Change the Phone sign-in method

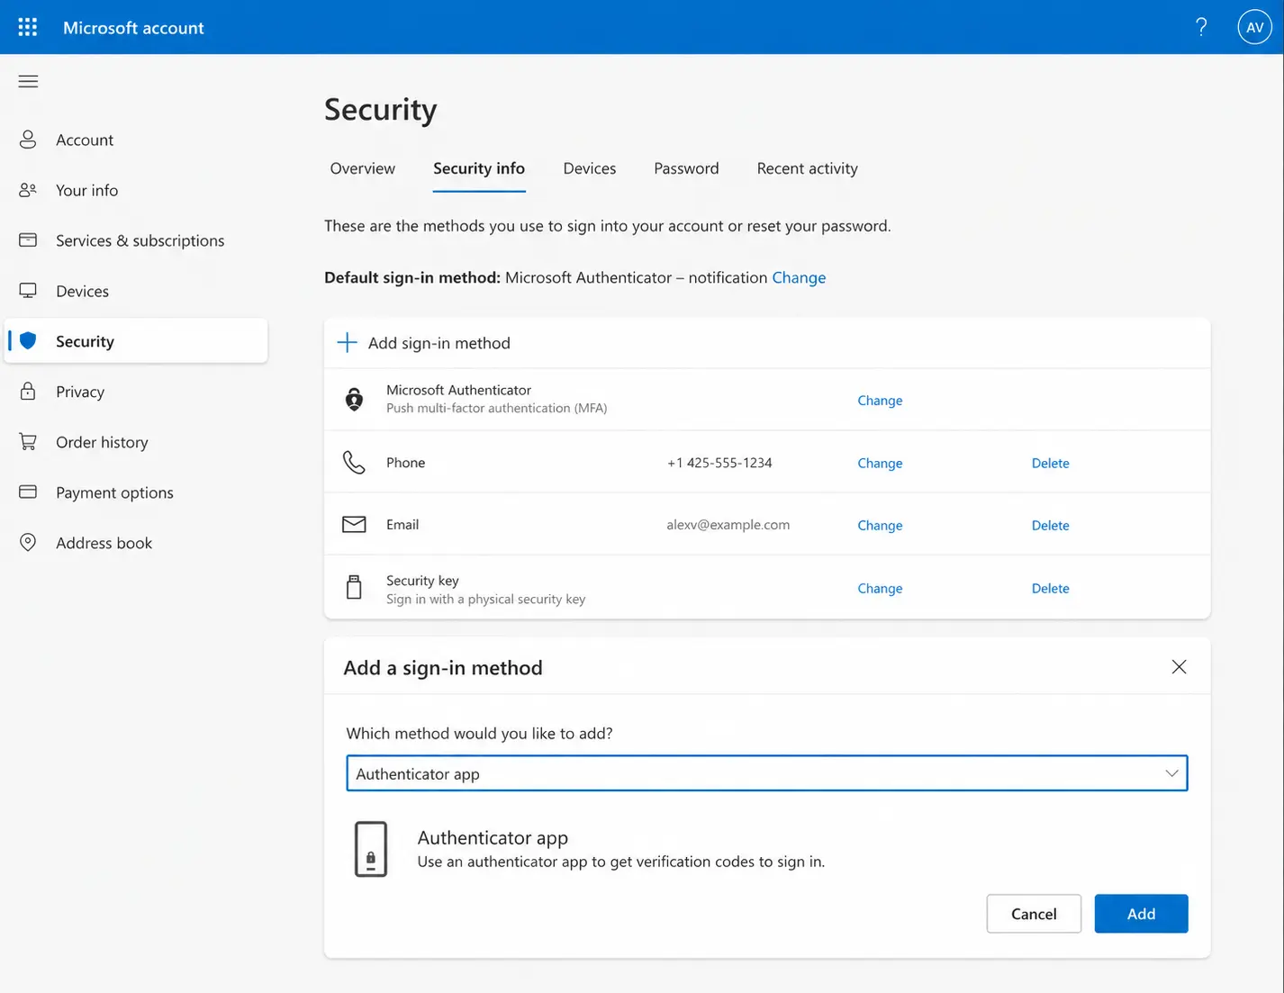880,464
